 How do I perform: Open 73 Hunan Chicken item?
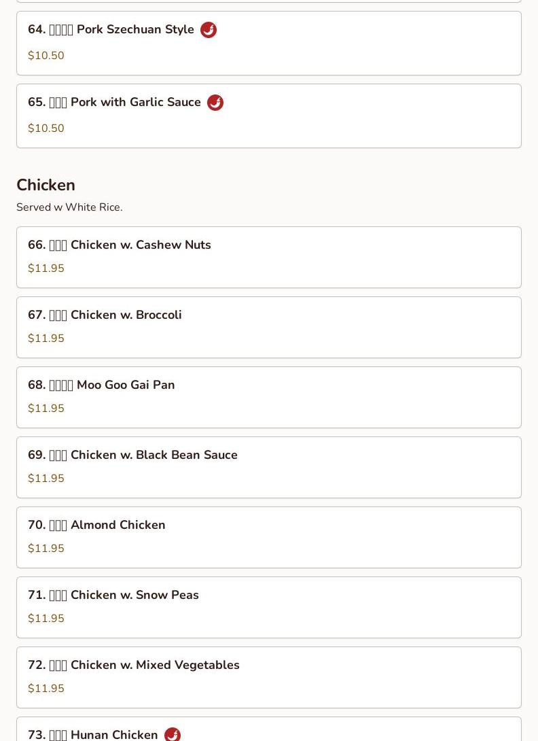pyautogui.click(x=269, y=729)
